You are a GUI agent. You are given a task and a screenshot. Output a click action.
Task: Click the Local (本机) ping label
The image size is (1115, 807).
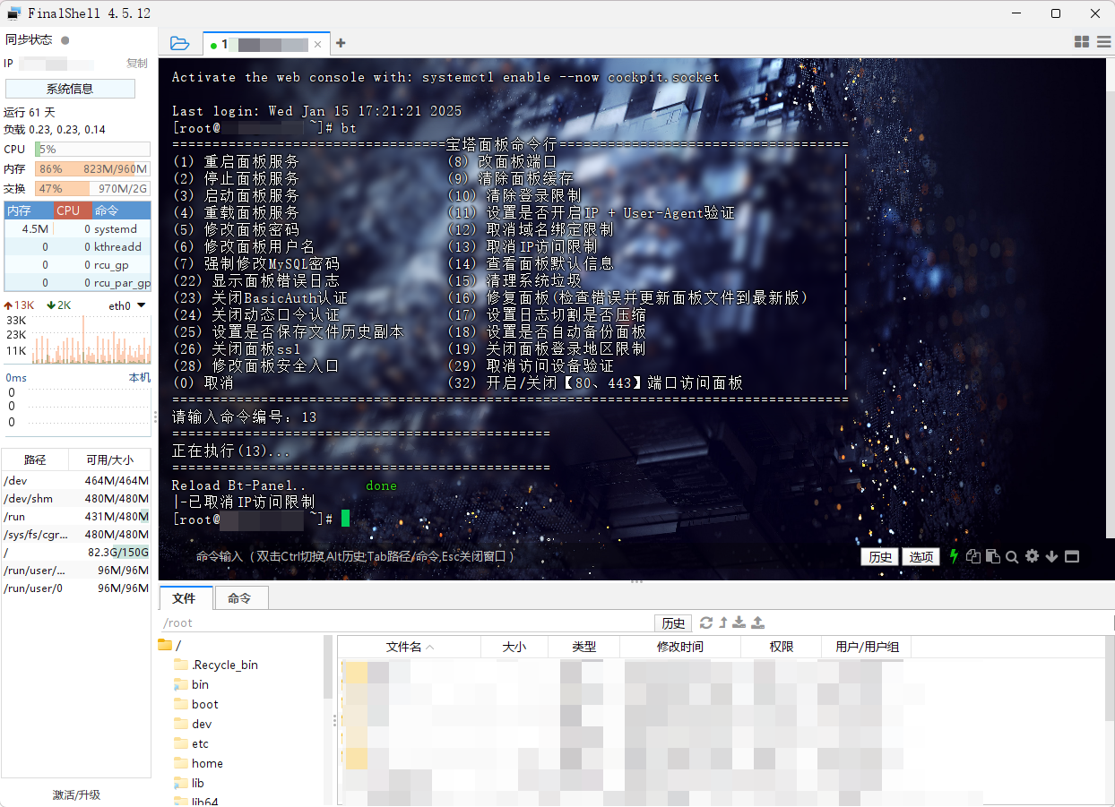coord(139,378)
